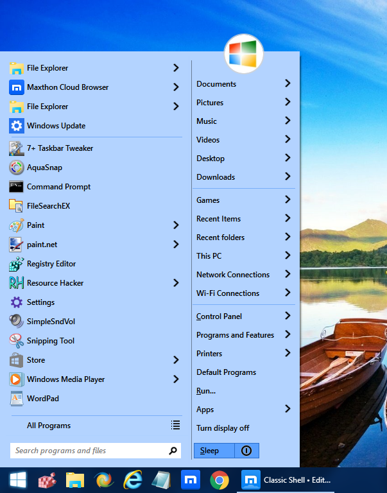The image size is (387, 493).
Task: Launch the Resource Hacker RH icon
Action: pos(16,283)
